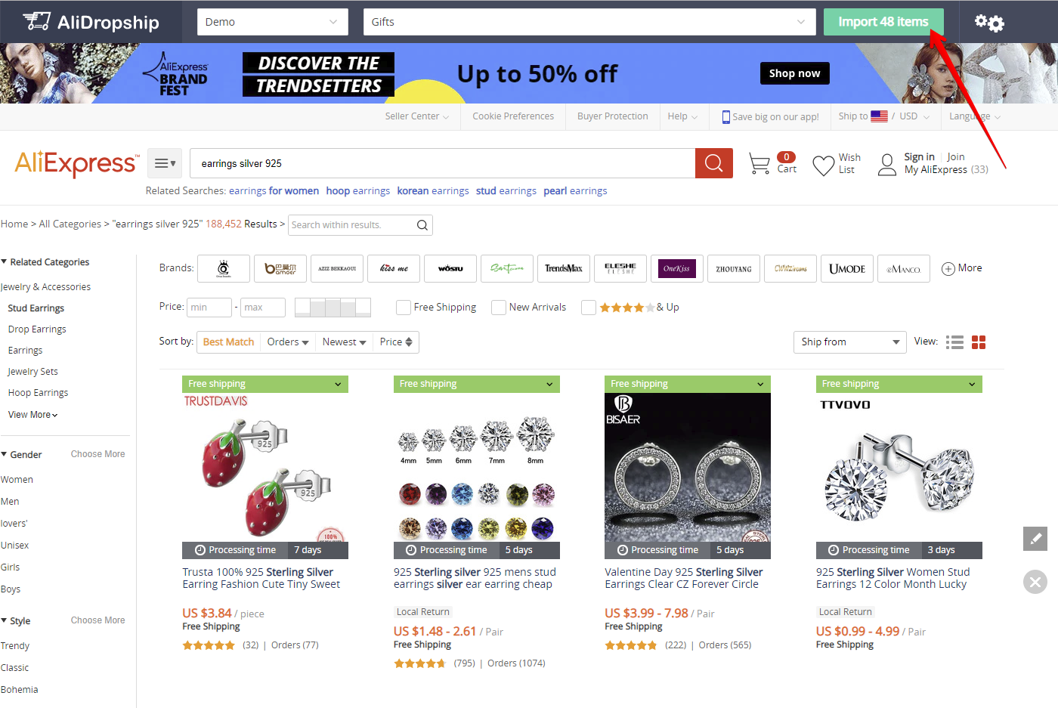1058x708 pixels.
Task: Open the shopping cart icon
Action: coord(759,163)
